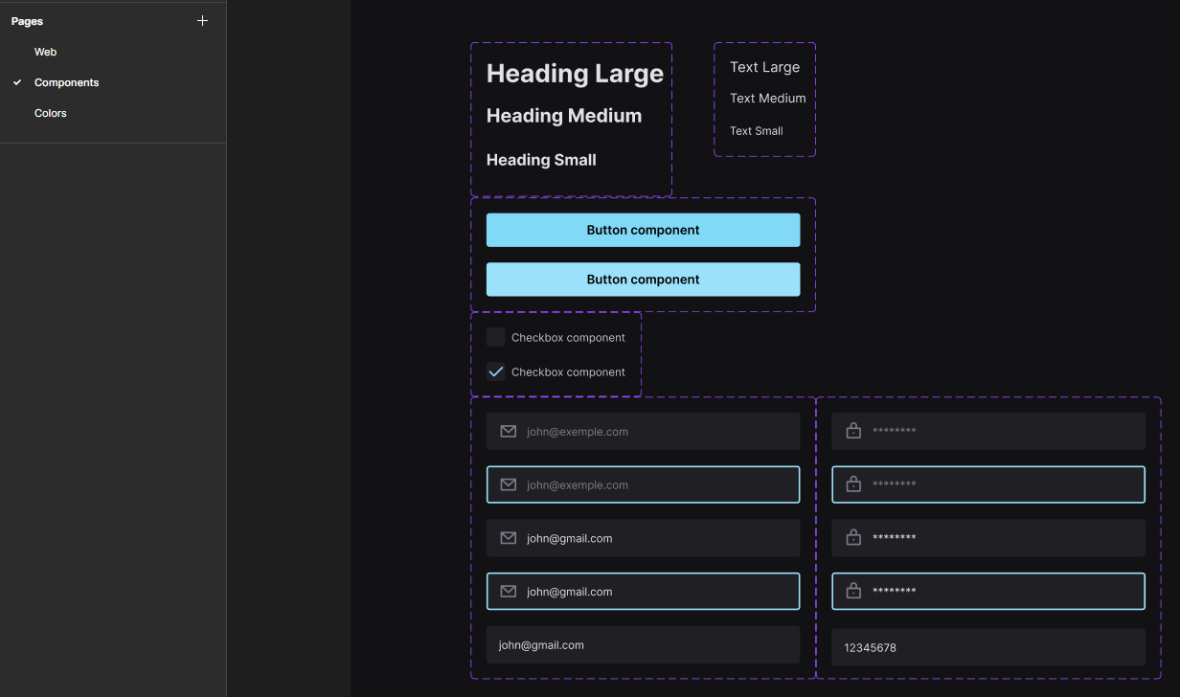Toggle the unchecked Checkbox component box

(495, 337)
